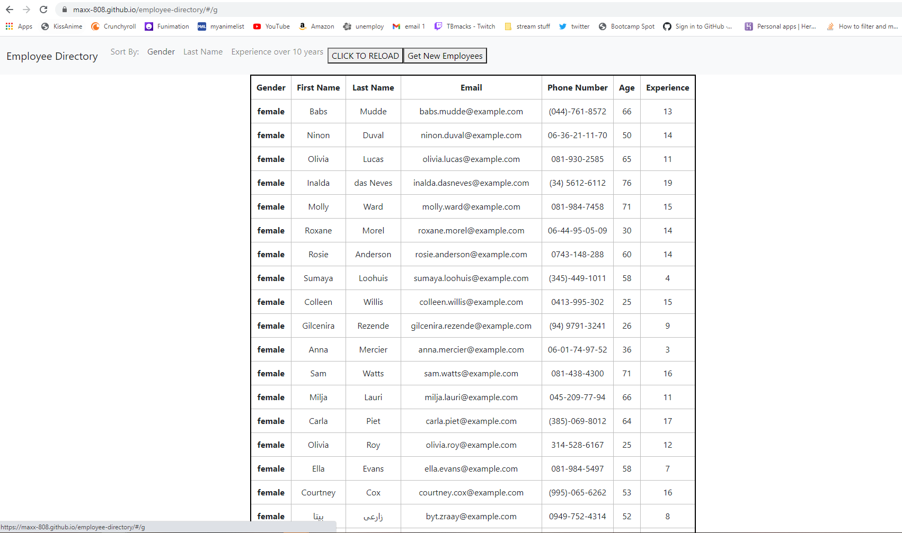The height and width of the screenshot is (533, 902).
Task: Sort the employee table by Last Name
Action: 202,51
